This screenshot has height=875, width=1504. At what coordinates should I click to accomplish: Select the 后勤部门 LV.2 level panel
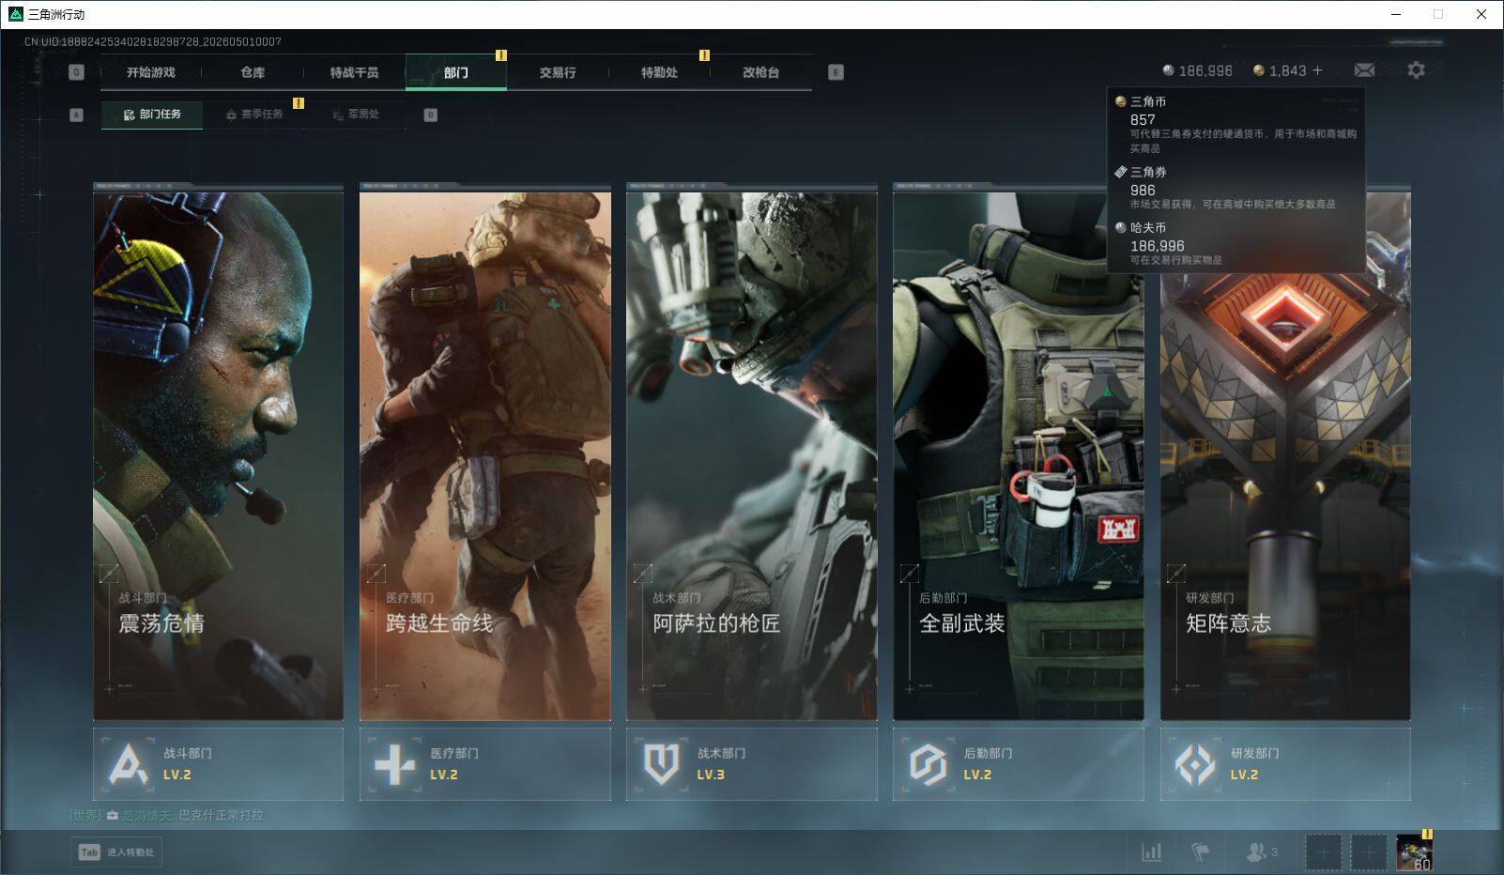tap(1018, 764)
